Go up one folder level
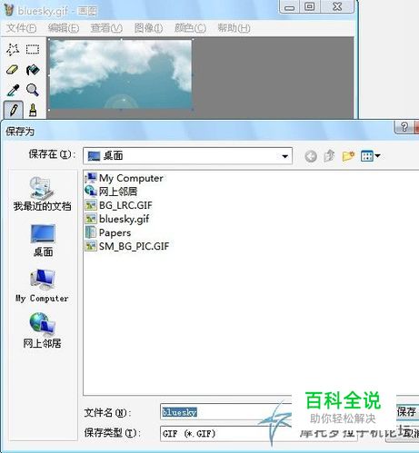This screenshot has height=453, width=419. pyautogui.click(x=329, y=156)
